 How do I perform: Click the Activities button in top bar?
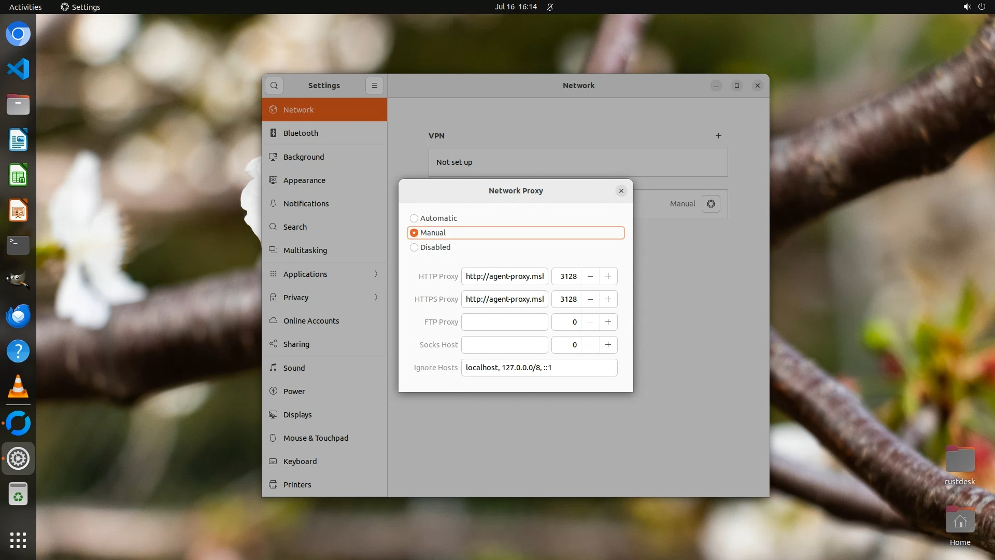[x=25, y=7]
